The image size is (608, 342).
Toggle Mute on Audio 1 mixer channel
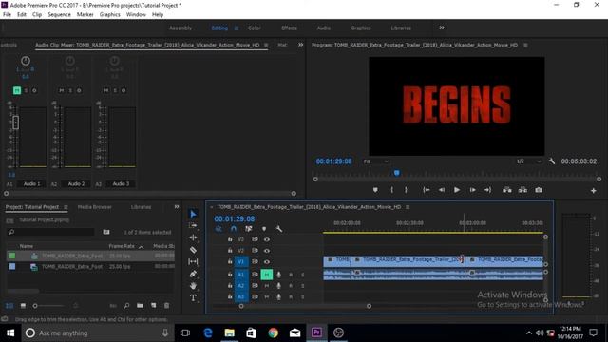pyautogui.click(x=17, y=90)
